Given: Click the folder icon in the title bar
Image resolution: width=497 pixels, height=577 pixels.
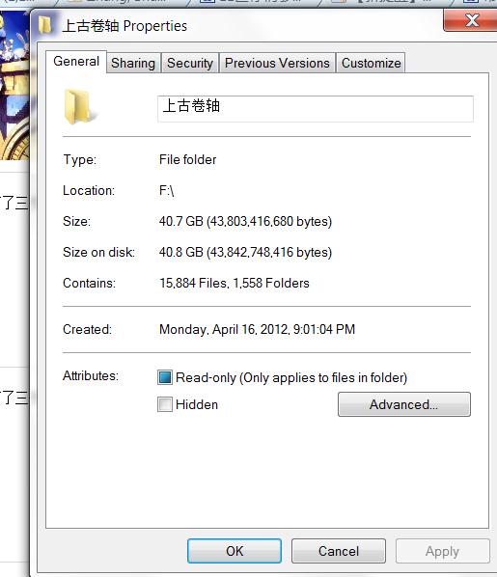Looking at the screenshot, I should click(45, 25).
